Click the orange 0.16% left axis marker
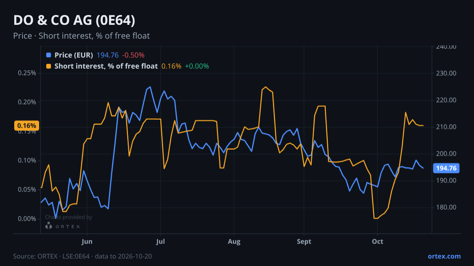 [x=26, y=126]
